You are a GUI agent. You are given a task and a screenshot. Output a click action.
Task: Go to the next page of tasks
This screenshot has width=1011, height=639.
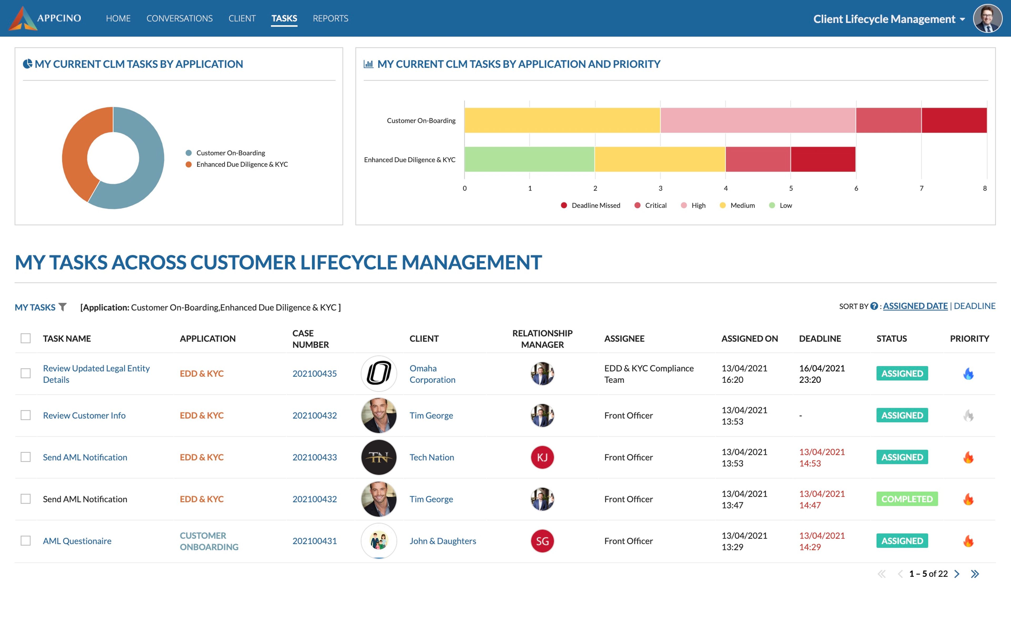click(x=957, y=573)
